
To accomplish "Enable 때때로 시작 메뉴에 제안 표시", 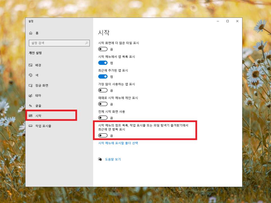I will point(103,104).
